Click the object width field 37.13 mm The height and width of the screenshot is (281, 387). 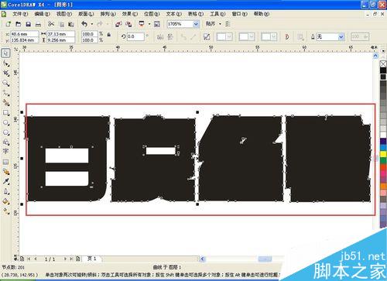click(61, 34)
